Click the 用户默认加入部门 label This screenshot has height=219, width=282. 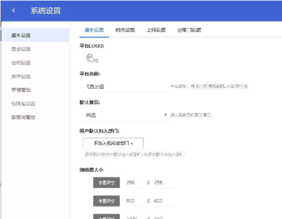[99, 131]
